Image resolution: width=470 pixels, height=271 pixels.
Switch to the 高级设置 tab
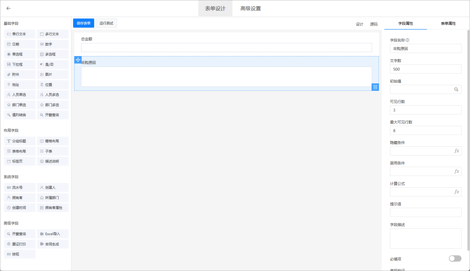(x=250, y=9)
